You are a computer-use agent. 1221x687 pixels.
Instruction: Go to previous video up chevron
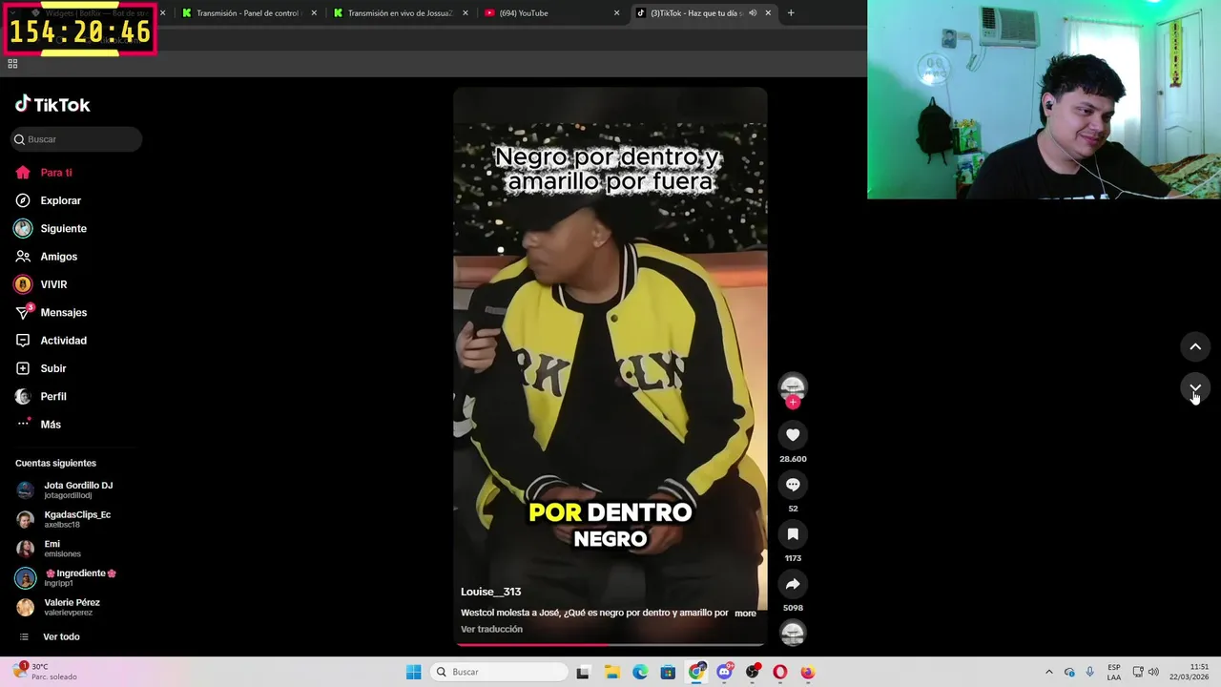(1195, 346)
